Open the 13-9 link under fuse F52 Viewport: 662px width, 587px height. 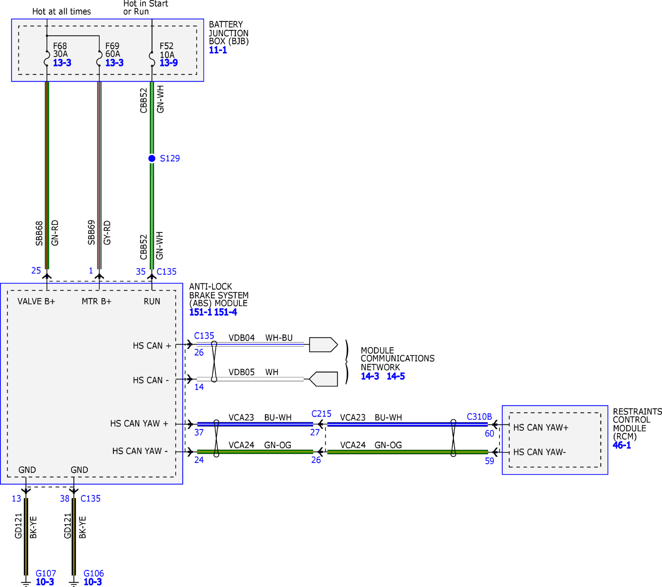click(x=168, y=63)
